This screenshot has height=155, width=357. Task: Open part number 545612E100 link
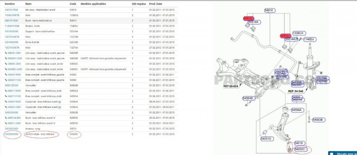click(x=11, y=85)
